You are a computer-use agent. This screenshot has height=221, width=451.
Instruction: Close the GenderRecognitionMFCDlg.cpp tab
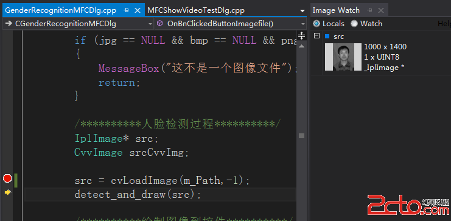[x=138, y=10]
